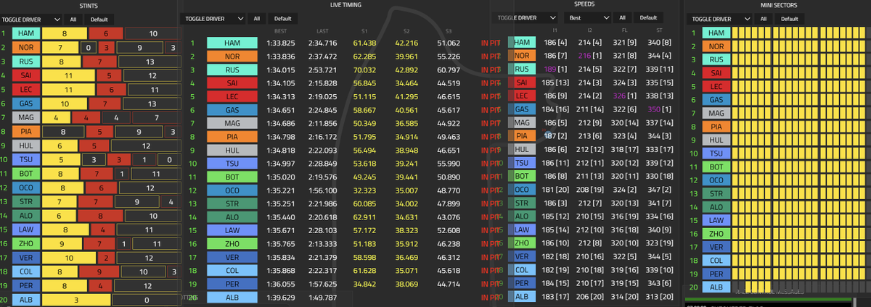
Task: Select the S1 column header in Live Timing
Action: point(364,31)
